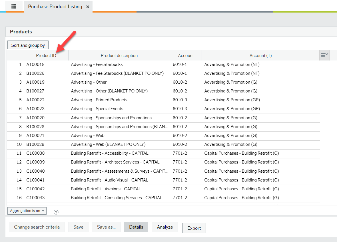Sort by the Account column header

click(186, 55)
